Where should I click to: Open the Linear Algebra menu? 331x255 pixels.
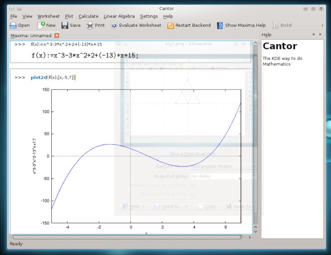click(119, 16)
